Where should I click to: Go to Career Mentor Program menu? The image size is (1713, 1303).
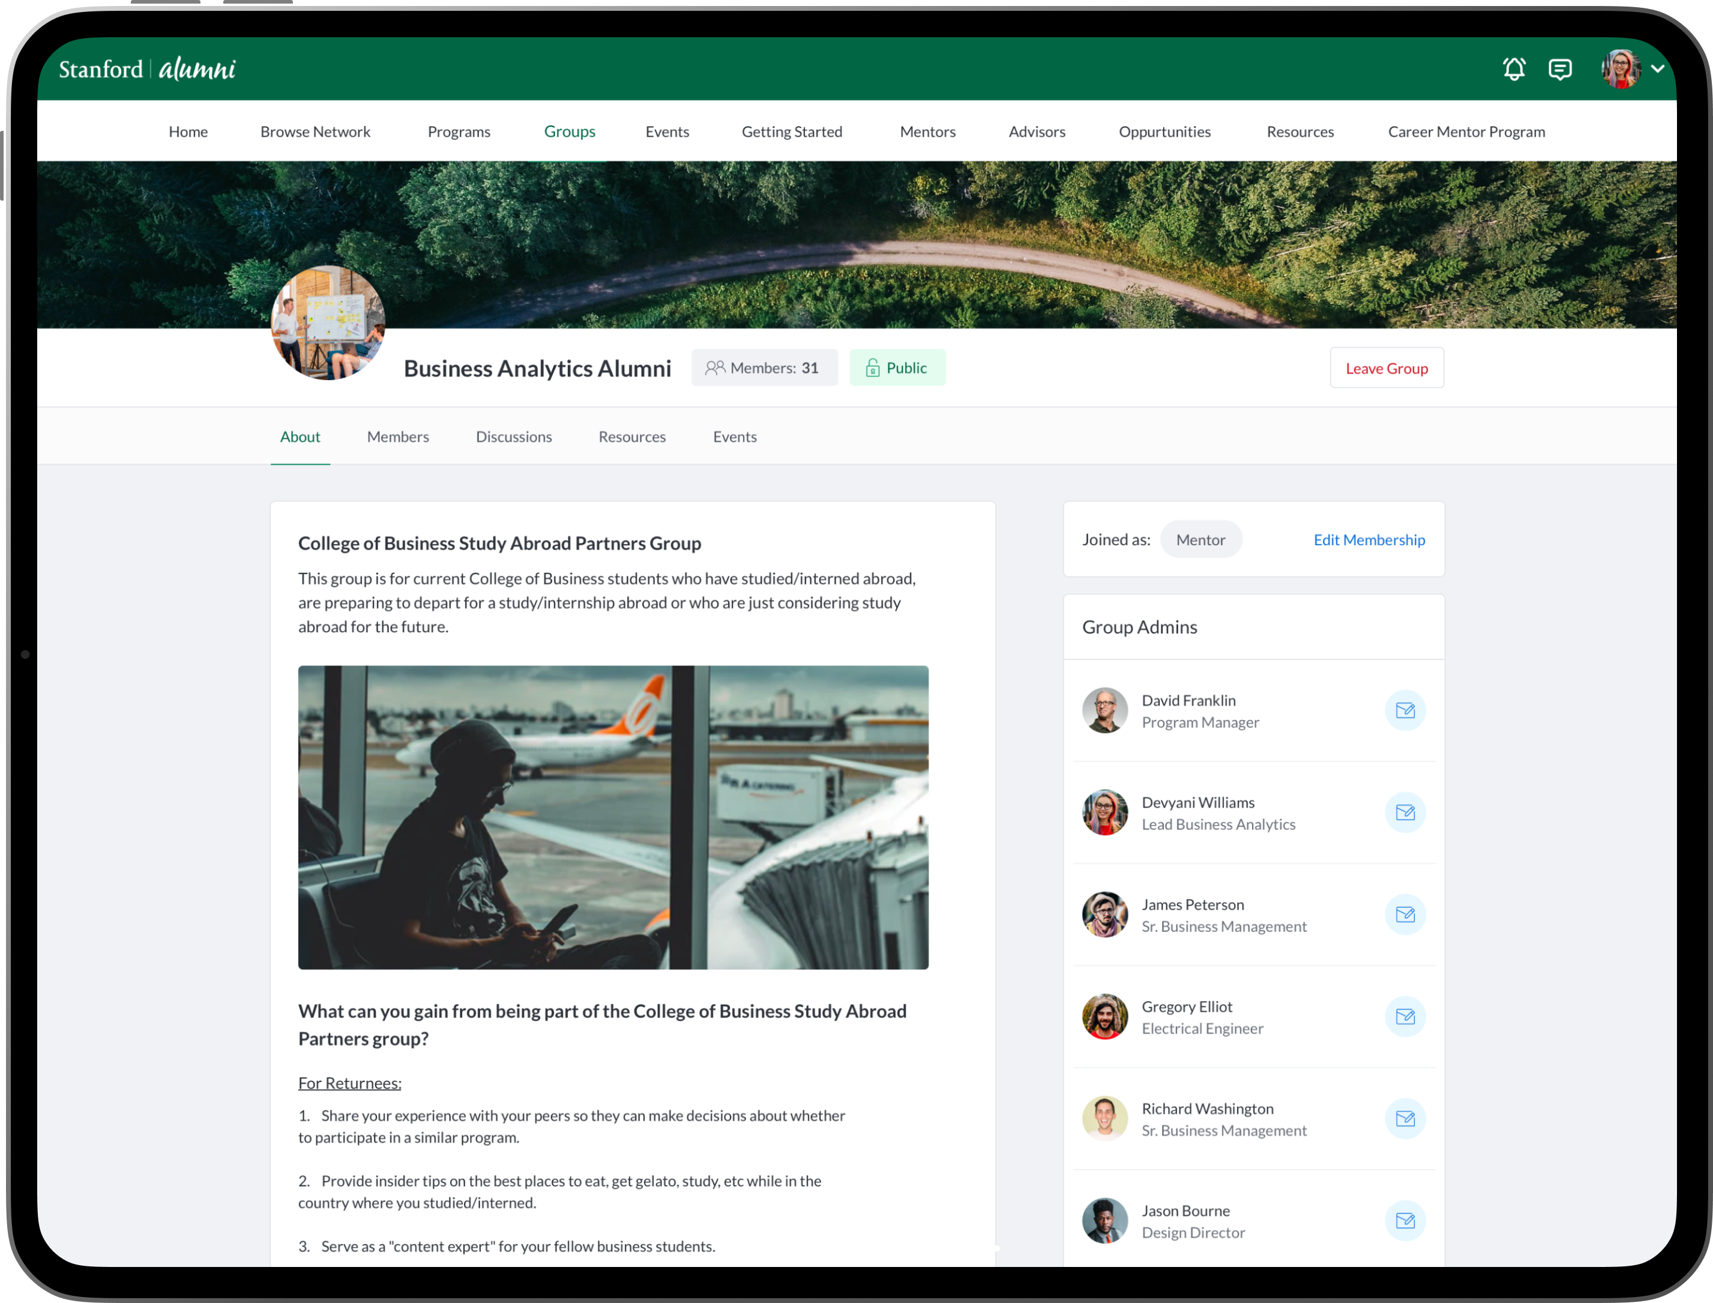[x=1466, y=132]
